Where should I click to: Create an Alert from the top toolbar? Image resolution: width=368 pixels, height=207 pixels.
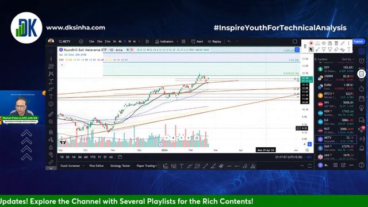[x=197, y=41]
